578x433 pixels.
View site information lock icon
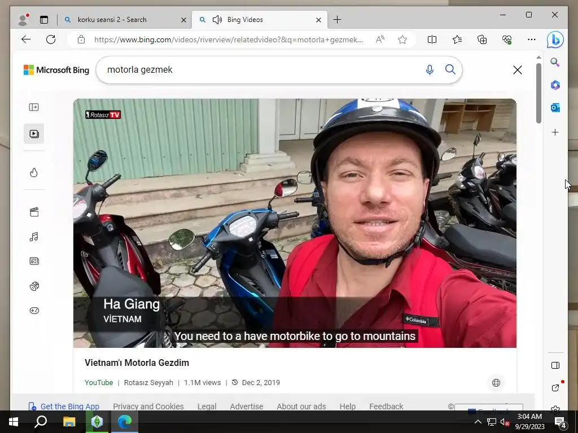(x=81, y=39)
